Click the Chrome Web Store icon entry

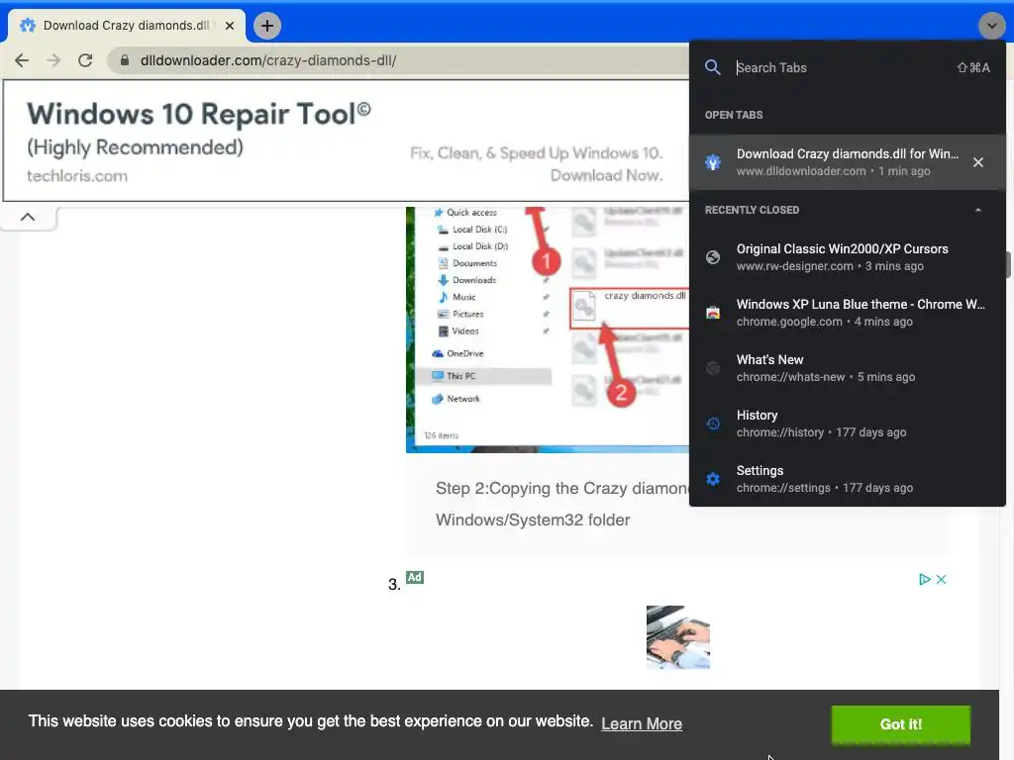coord(713,313)
